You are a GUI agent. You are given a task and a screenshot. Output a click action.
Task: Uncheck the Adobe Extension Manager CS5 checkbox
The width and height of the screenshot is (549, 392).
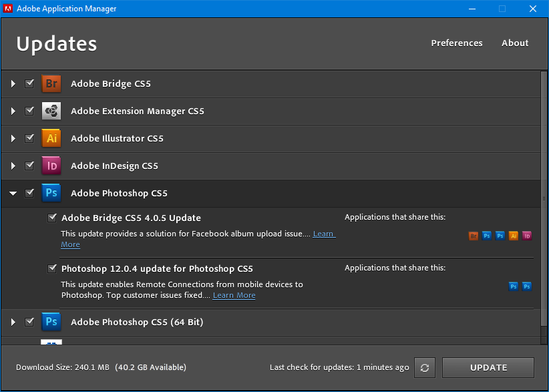(29, 111)
